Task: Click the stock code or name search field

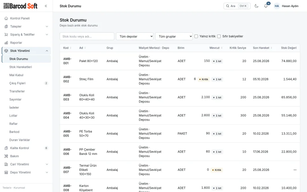Action: pos(87,36)
